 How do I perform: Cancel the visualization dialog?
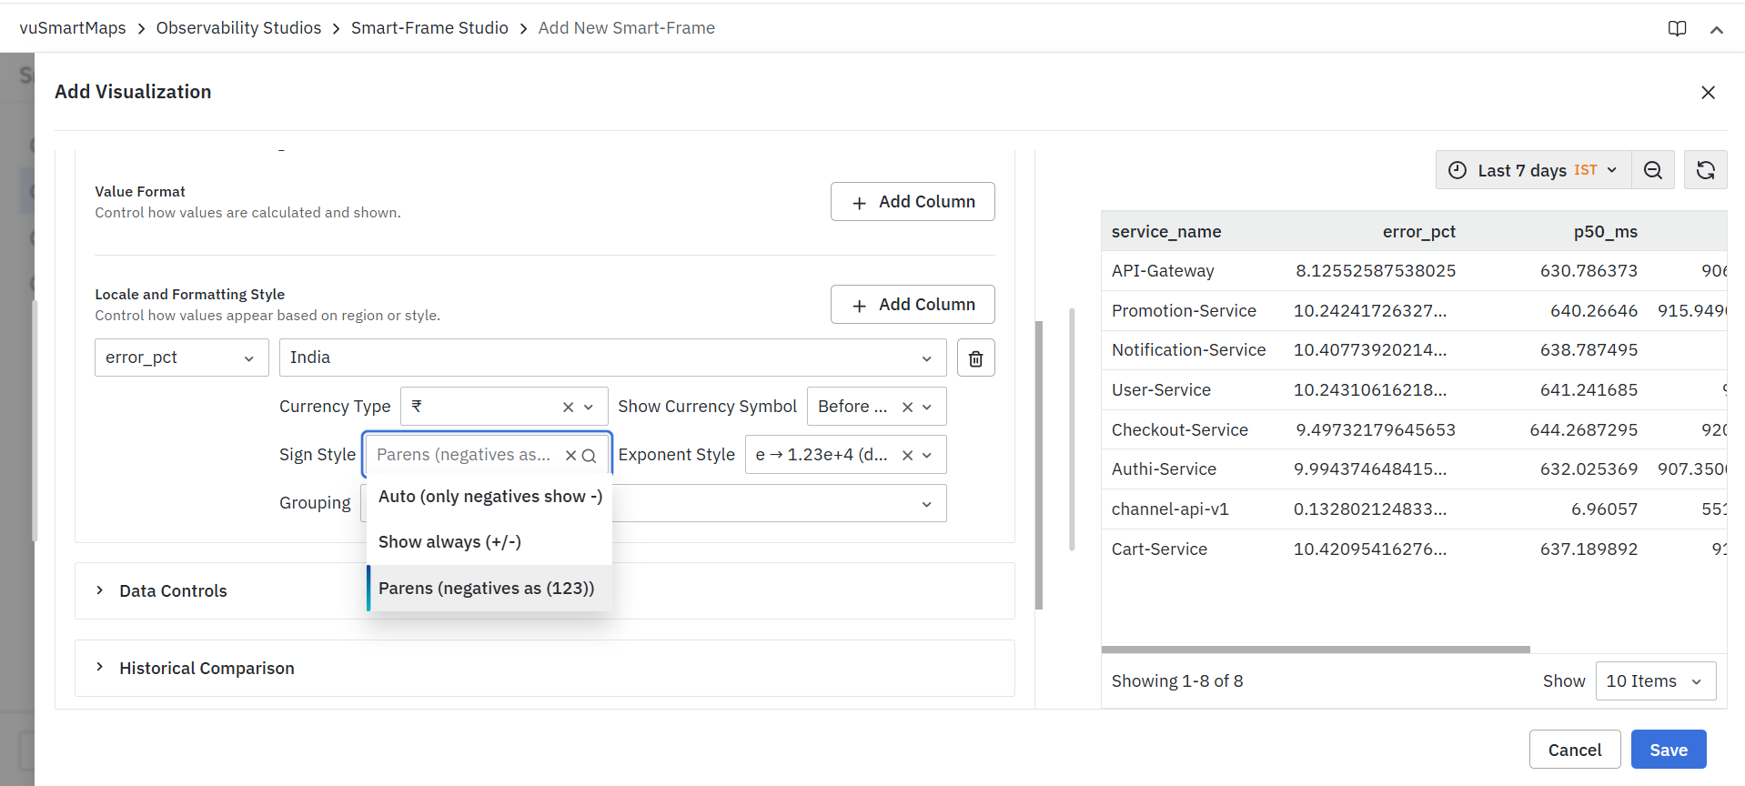point(1575,750)
